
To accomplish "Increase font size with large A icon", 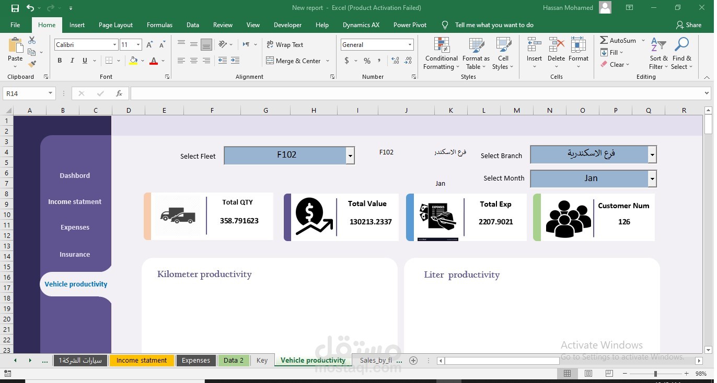I will [x=150, y=45].
